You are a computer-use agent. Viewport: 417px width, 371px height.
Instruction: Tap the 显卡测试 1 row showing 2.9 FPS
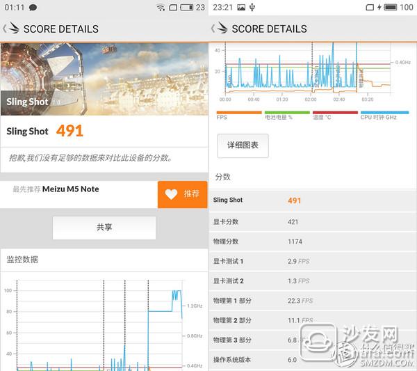(313, 261)
